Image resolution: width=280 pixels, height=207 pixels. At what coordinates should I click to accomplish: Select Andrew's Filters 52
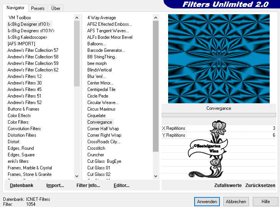coord(25,103)
